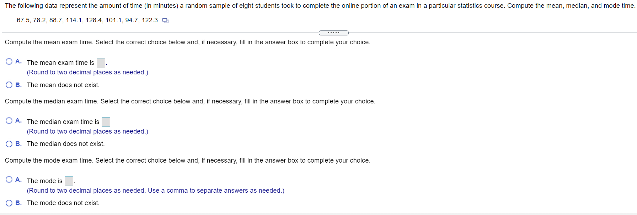Click 'The mode is' label text

pyautogui.click(x=44, y=181)
